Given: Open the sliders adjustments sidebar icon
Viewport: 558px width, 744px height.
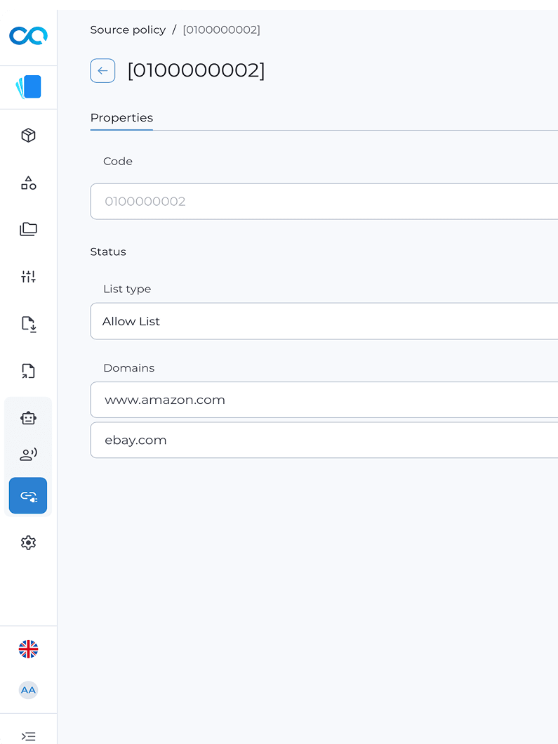Looking at the screenshot, I should (x=29, y=276).
